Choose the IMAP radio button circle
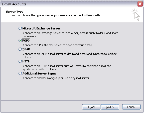This screenshot has height=113, width=144. click(20, 49)
